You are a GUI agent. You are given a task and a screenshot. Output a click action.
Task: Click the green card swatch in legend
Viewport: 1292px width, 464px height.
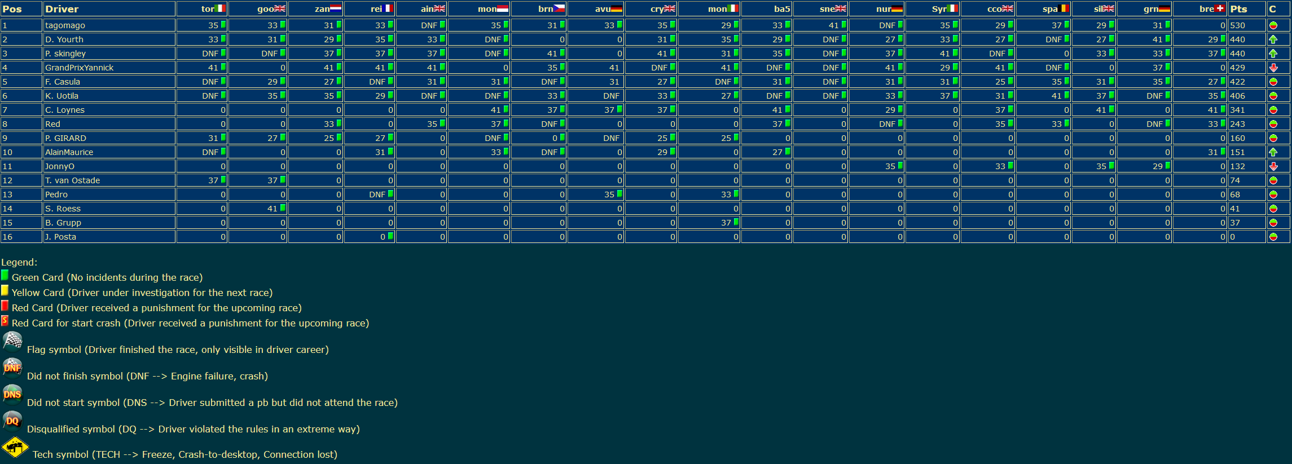click(5, 276)
